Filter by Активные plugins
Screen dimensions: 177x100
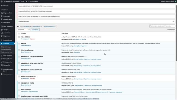point(27,27)
